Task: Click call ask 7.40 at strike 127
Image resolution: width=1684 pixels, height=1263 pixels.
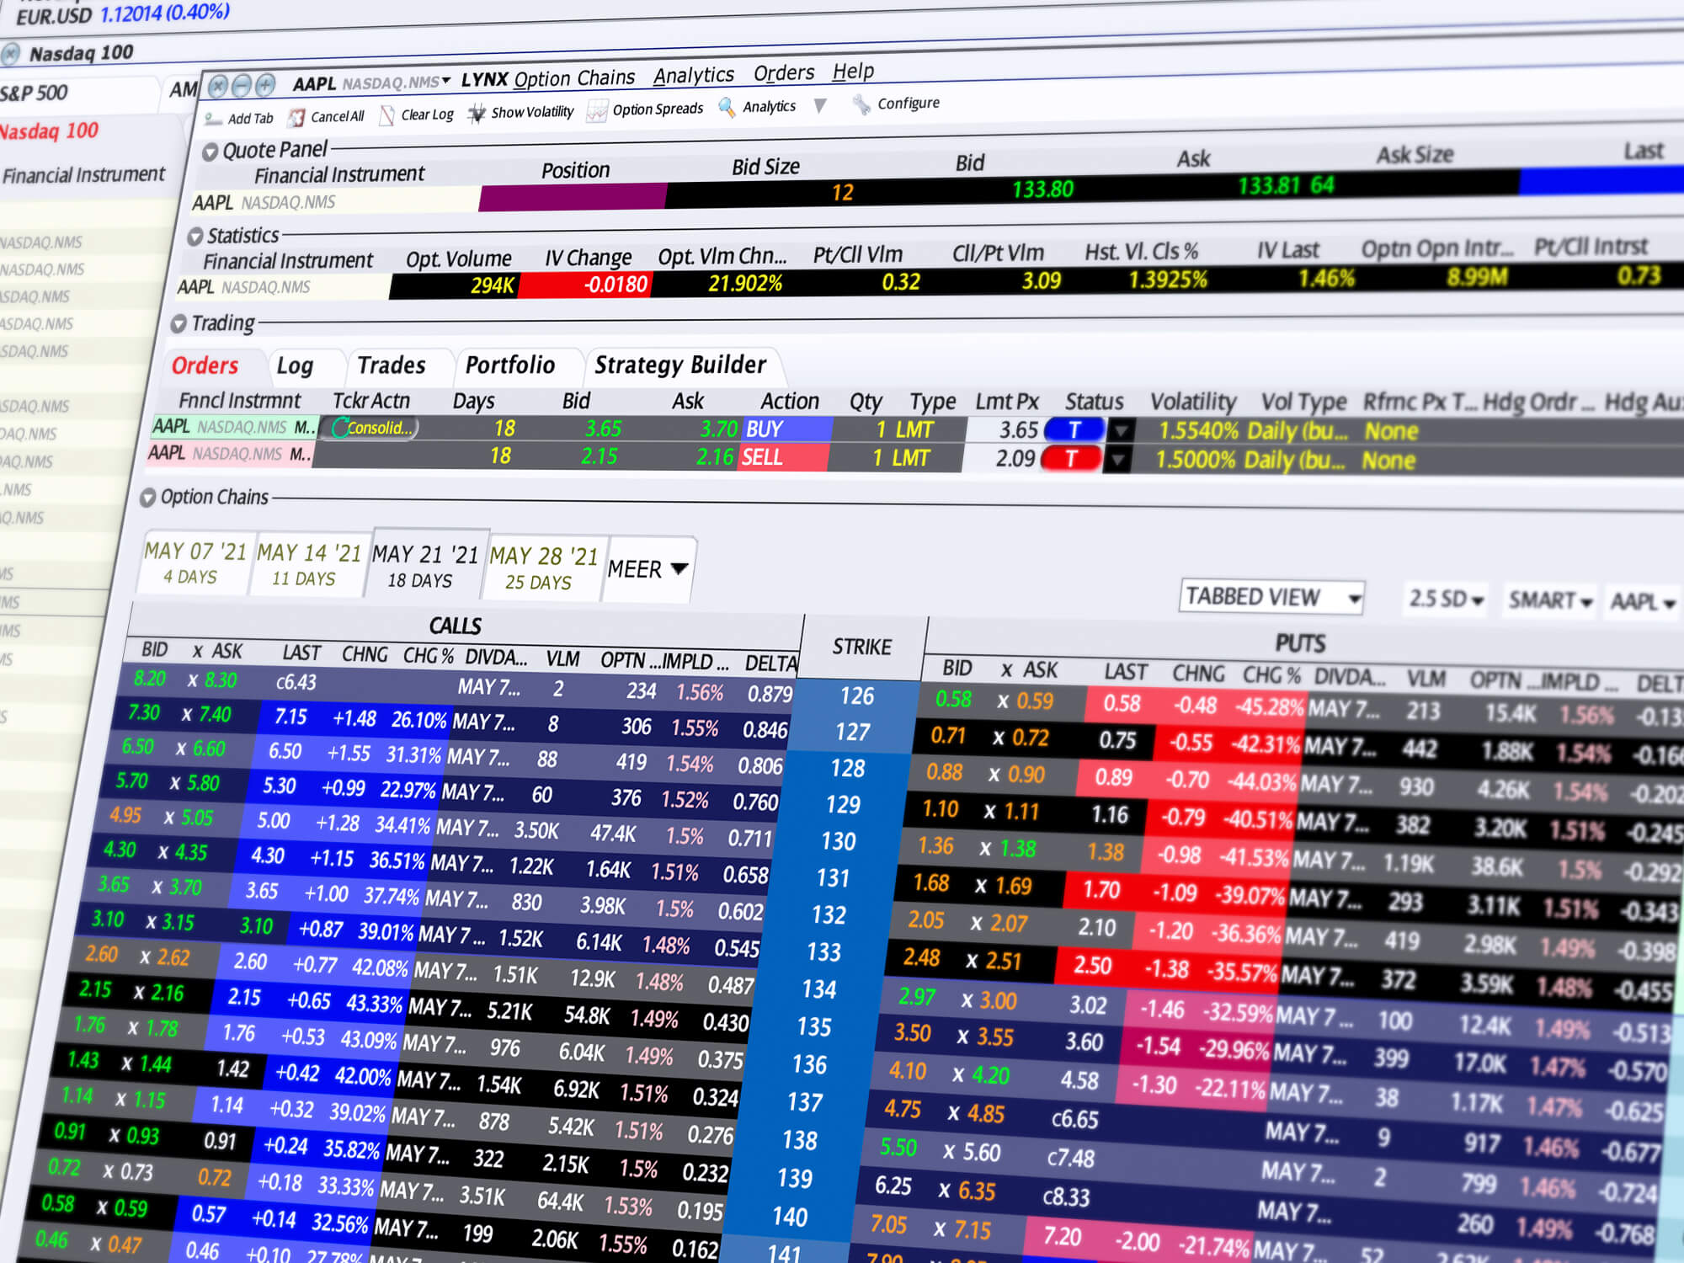Action: (x=215, y=715)
